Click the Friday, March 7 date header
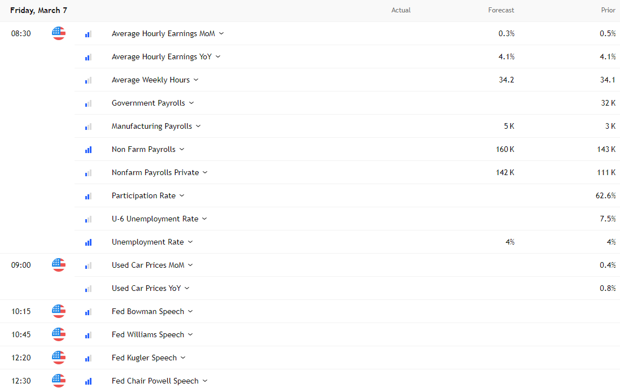 point(38,10)
